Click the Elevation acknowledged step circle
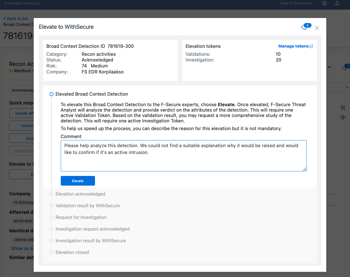The image size is (350, 277). (52, 194)
